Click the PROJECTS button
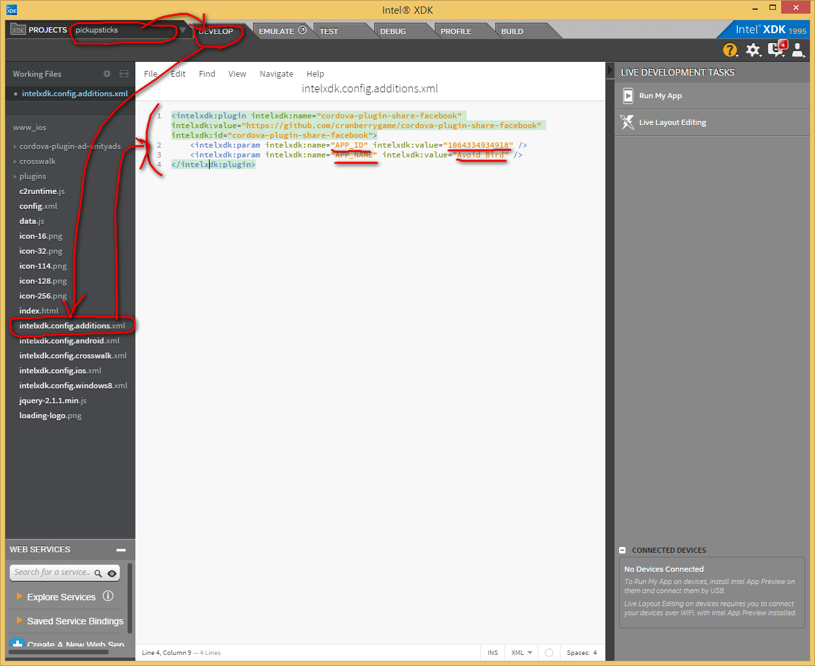This screenshot has width=815, height=666. click(x=39, y=30)
